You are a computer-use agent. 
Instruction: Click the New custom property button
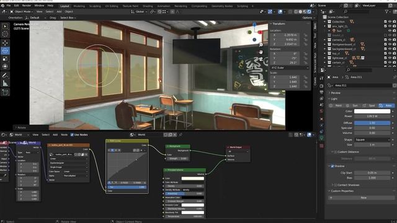(362, 198)
